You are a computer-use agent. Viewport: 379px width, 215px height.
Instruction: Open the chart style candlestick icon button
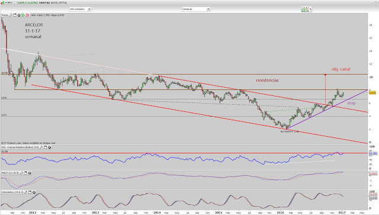click(305, 9)
